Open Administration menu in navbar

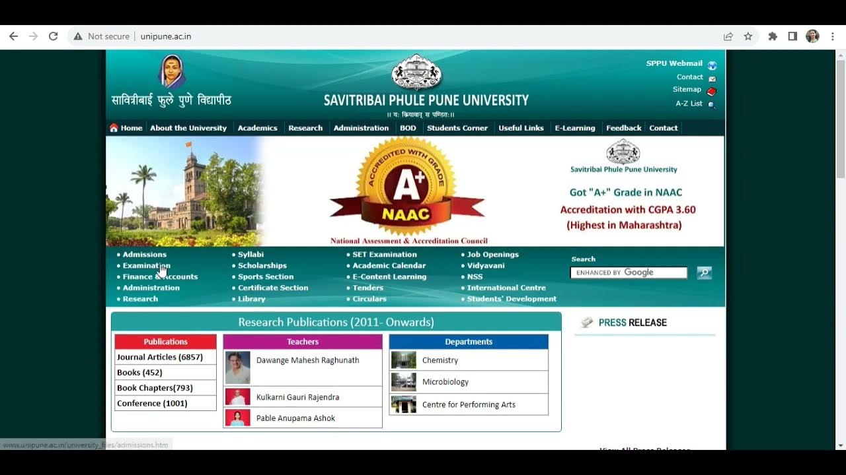click(x=361, y=128)
